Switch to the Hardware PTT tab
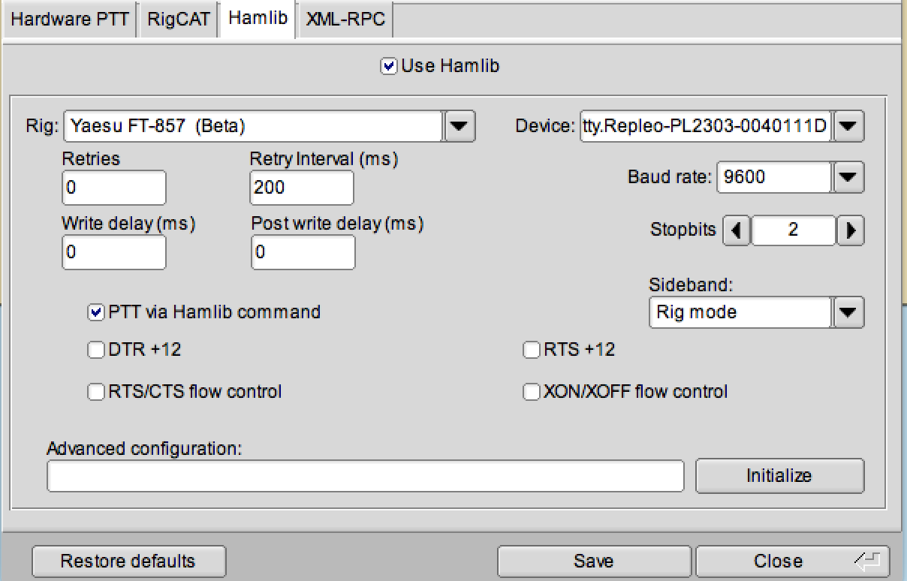The width and height of the screenshot is (907, 581). click(x=70, y=19)
